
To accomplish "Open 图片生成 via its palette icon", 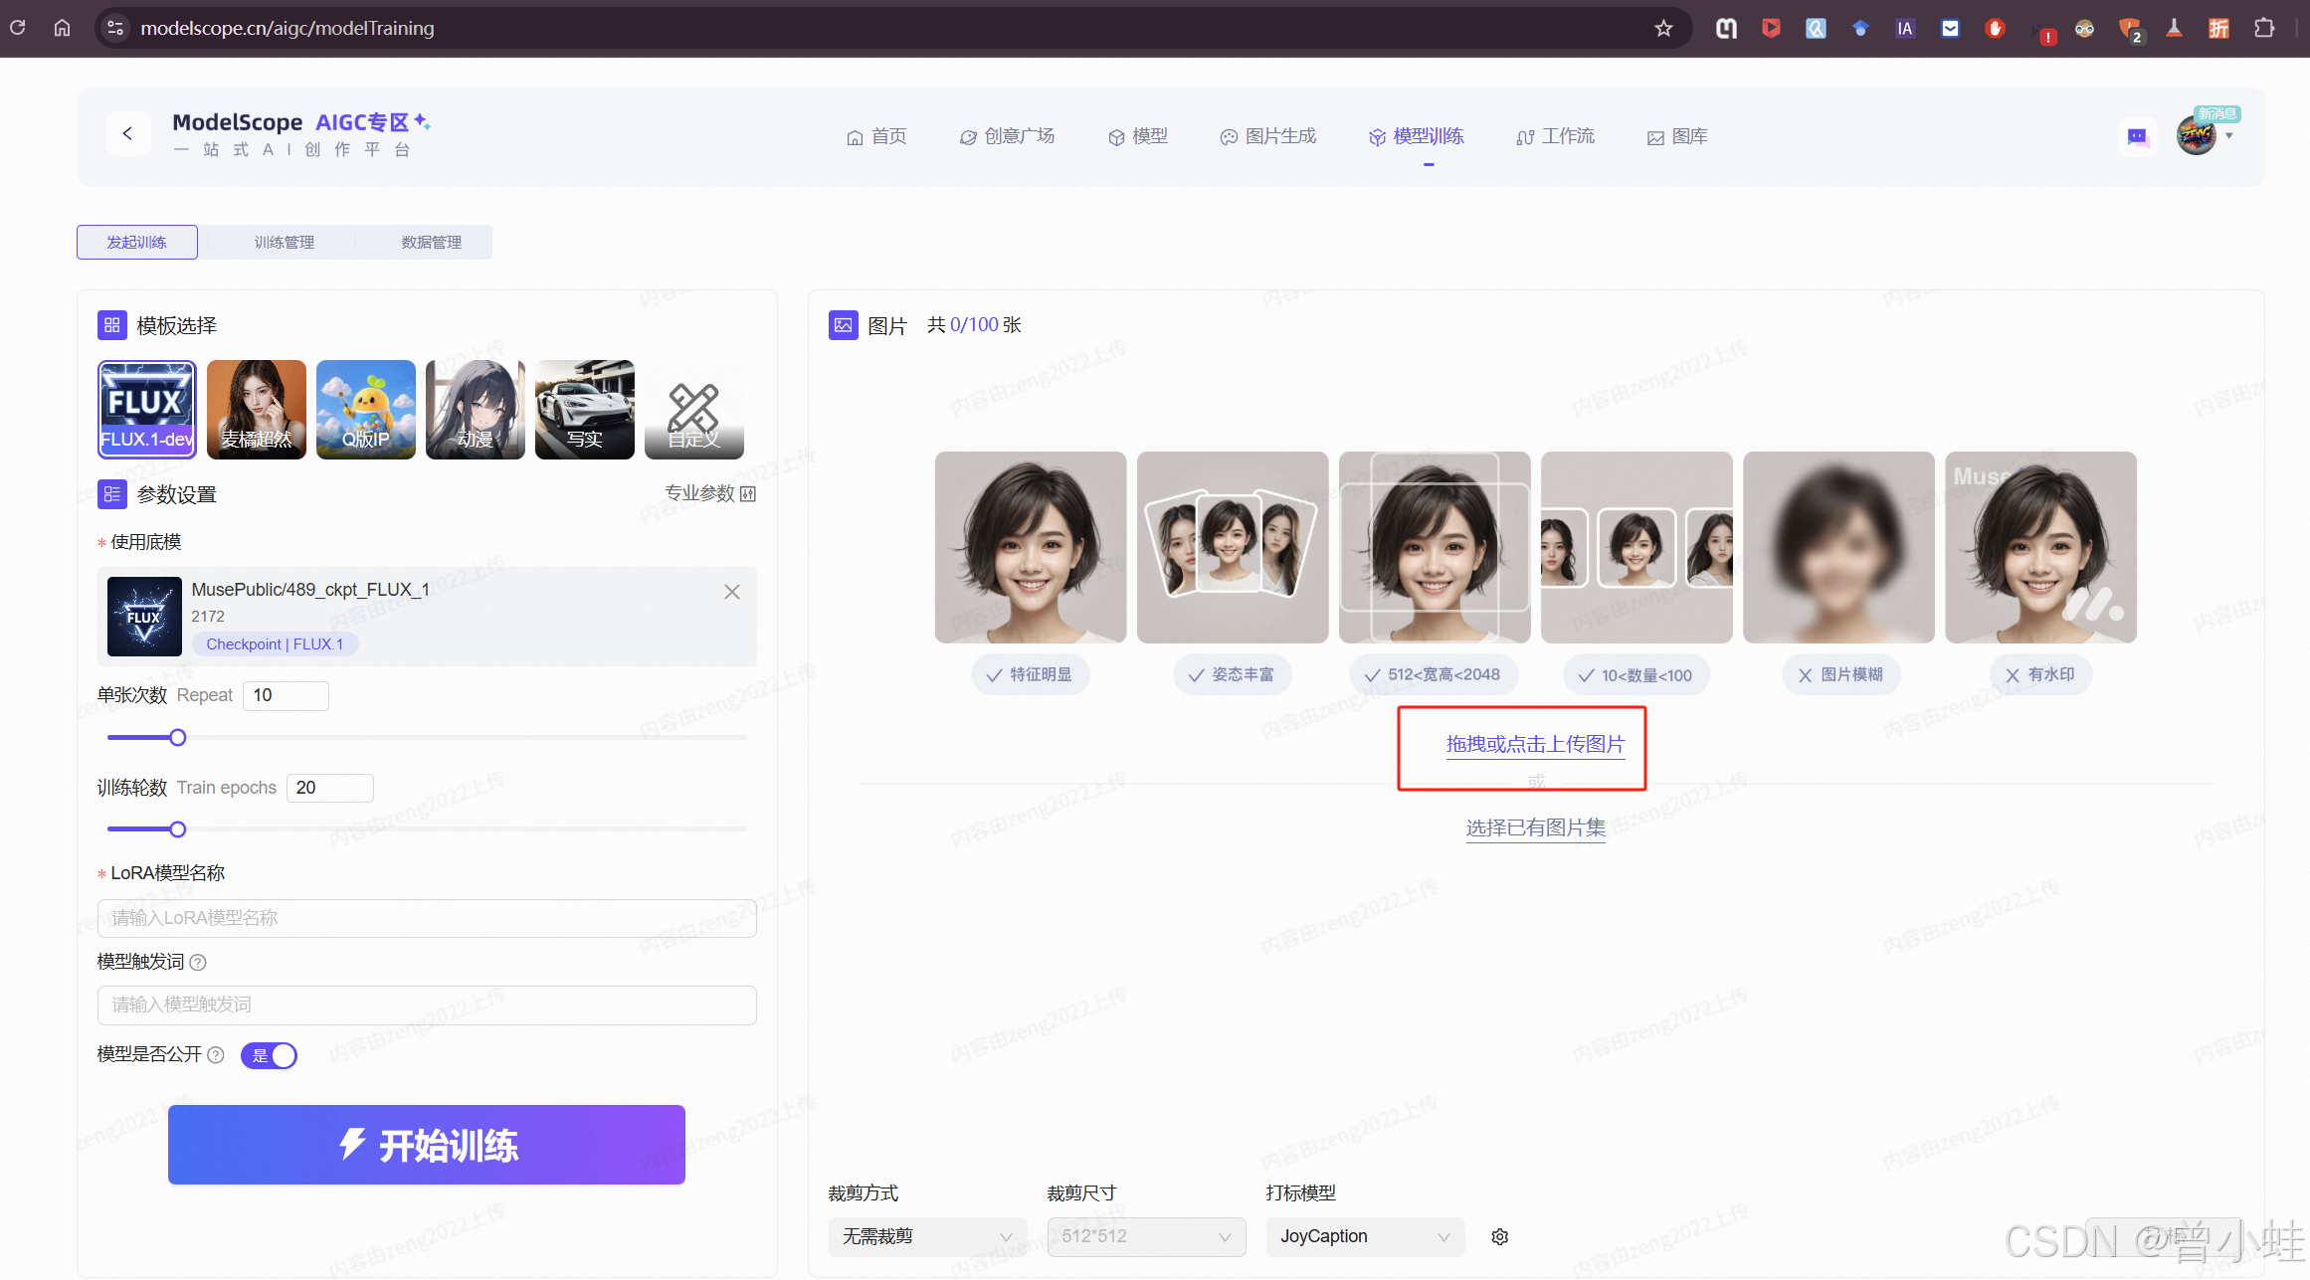I will 1228,136.
